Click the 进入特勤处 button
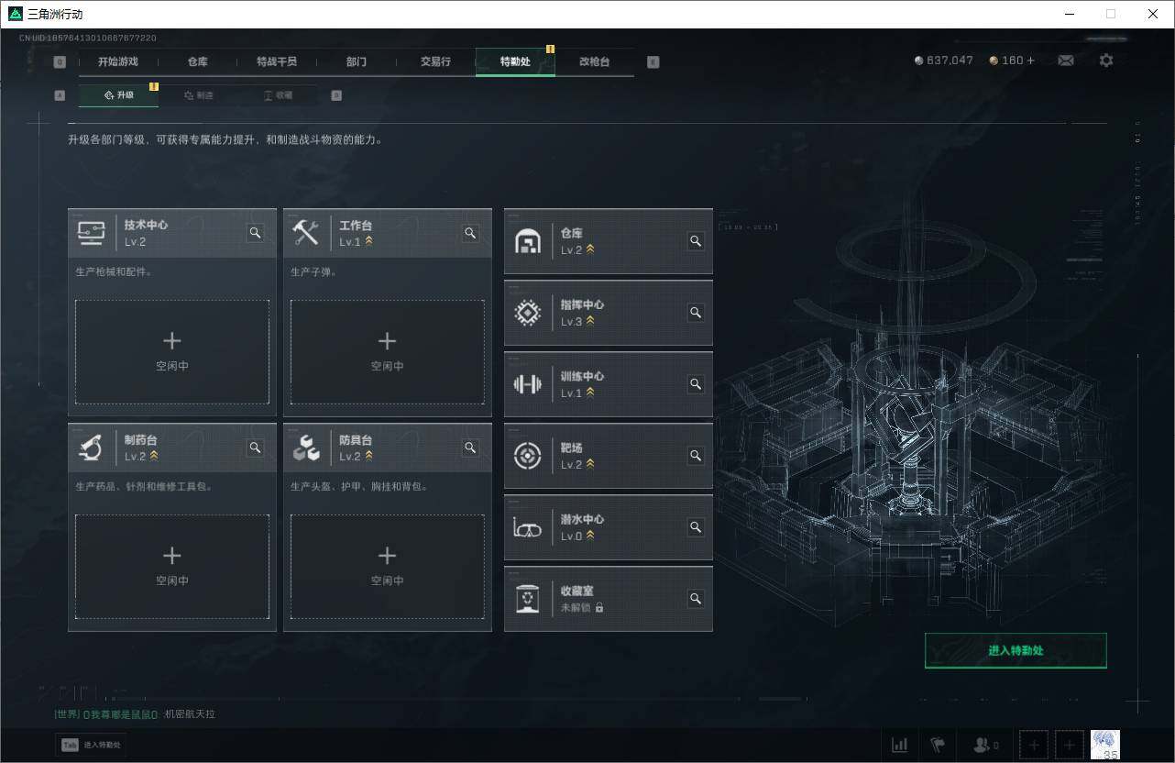 pyautogui.click(x=1016, y=650)
